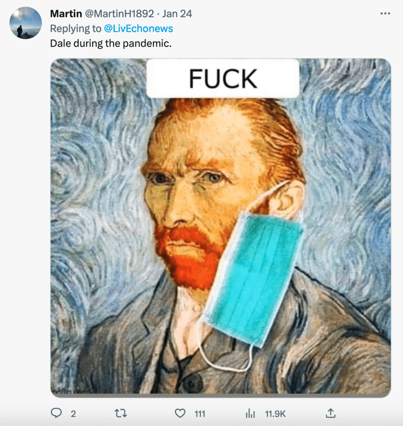Click the tweet text 'Dale during the pandemic.'
This screenshot has height=426, width=403.
point(111,44)
